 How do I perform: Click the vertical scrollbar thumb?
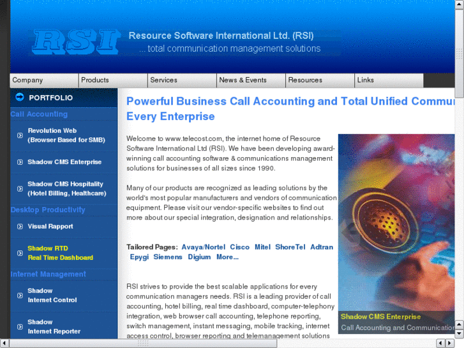460,53
